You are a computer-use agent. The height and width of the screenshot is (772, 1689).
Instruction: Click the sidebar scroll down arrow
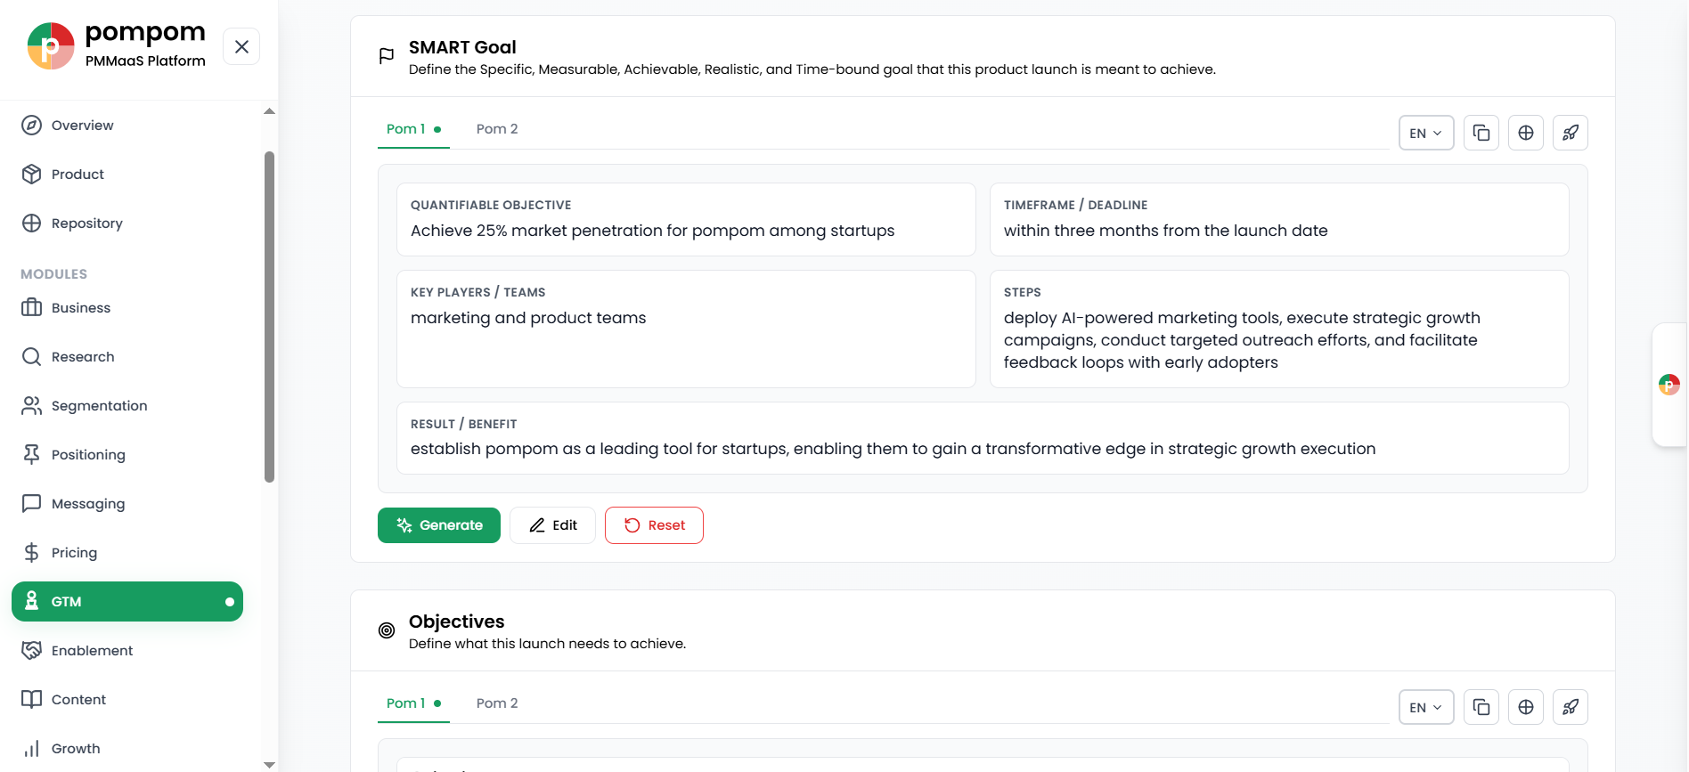[269, 764]
